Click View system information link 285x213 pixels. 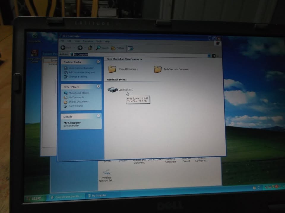81,68
